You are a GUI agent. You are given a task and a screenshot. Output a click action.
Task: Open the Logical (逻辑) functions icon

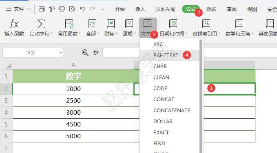[129, 24]
